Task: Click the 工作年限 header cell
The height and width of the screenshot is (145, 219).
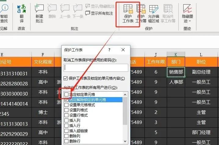Action: (156, 62)
